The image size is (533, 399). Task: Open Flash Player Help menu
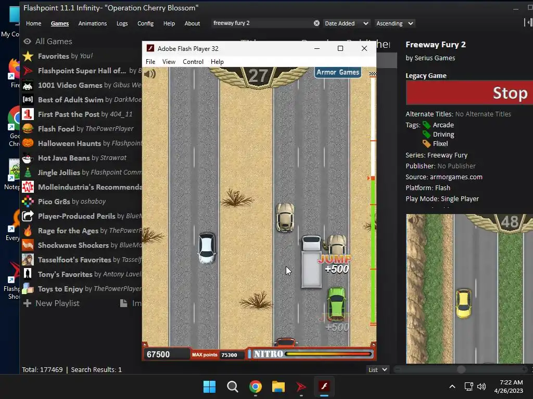point(217,62)
